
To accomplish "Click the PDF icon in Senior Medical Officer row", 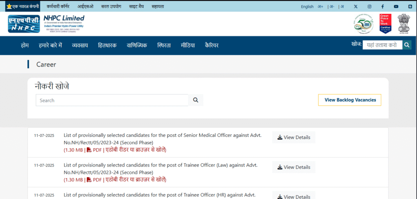I will pos(89,150).
